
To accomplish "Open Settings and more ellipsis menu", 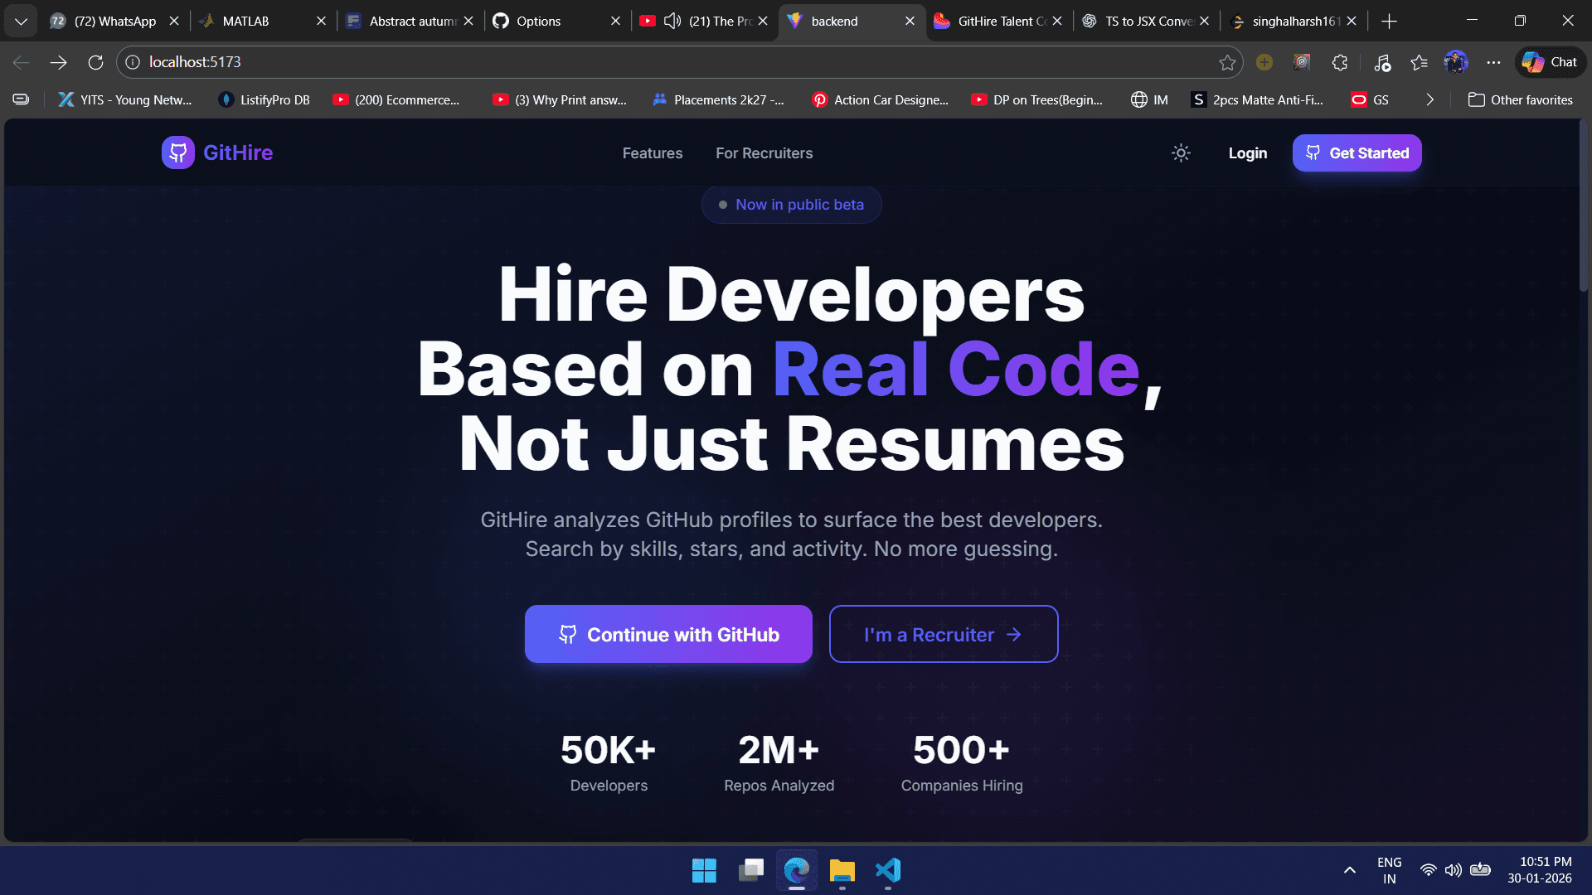I will (1493, 62).
